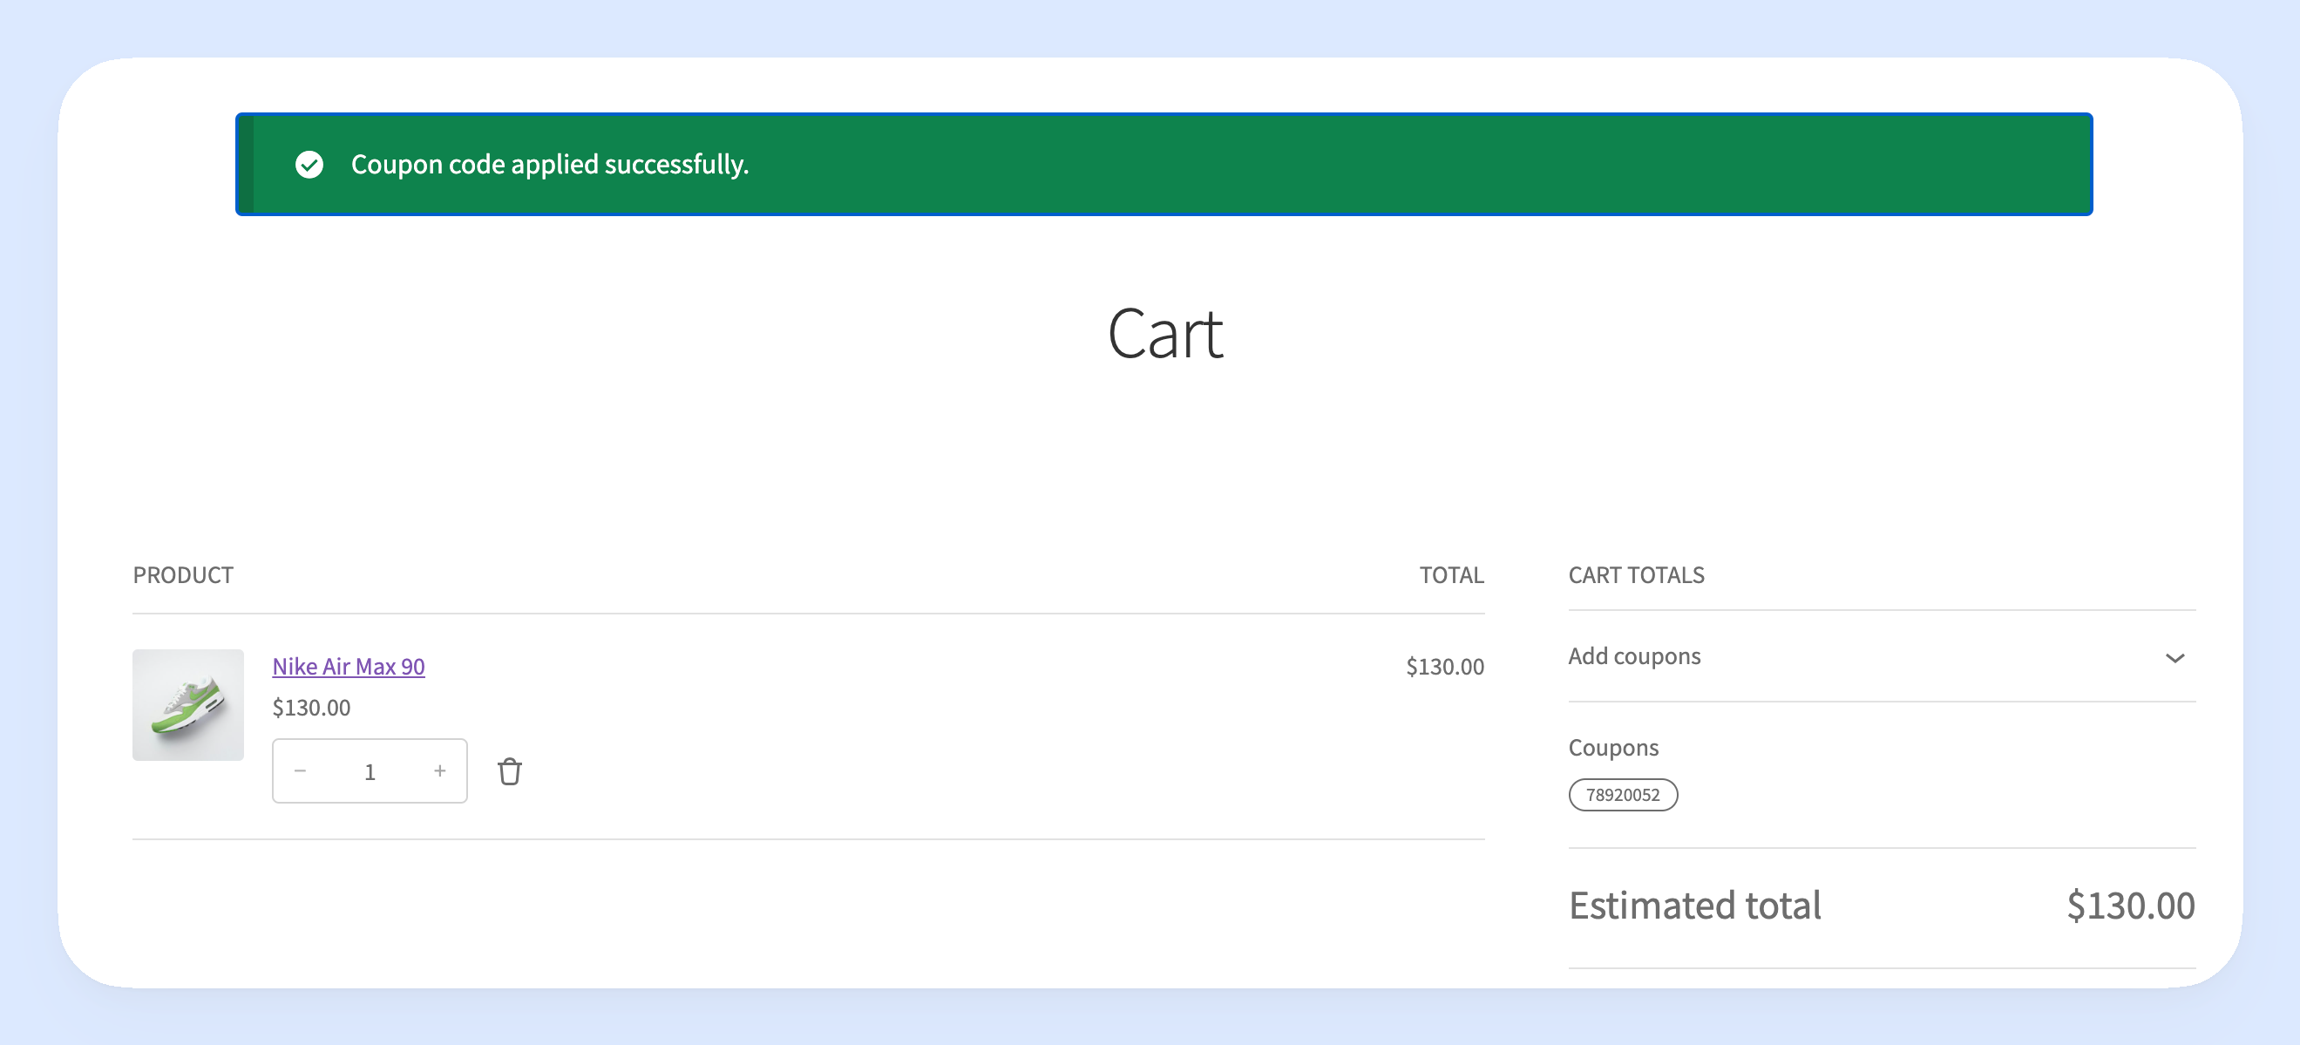Click the estimated total amount $130.00

(x=2130, y=906)
